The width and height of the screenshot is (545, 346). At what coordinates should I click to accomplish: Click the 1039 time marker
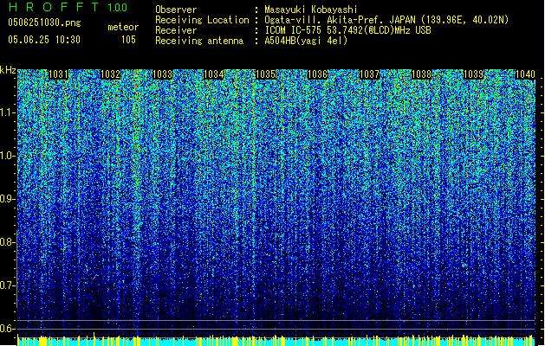(x=474, y=74)
